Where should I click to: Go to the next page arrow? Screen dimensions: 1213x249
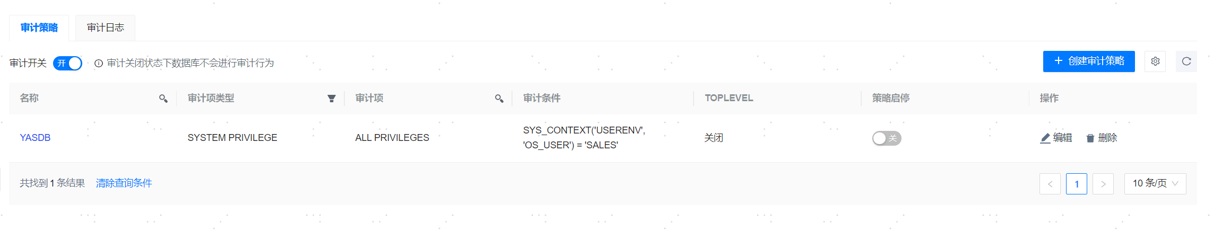click(x=1103, y=184)
